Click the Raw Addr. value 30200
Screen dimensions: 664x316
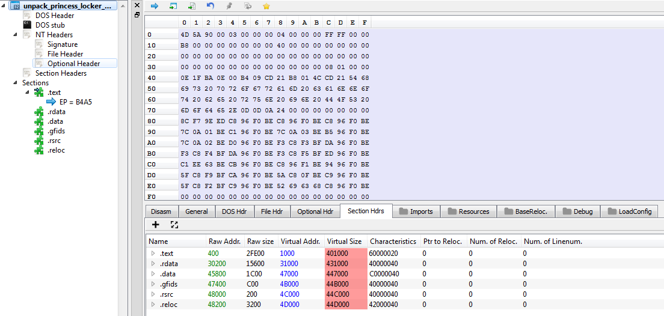point(217,264)
